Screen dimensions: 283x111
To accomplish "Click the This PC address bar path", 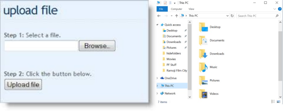I will pos(193,16).
